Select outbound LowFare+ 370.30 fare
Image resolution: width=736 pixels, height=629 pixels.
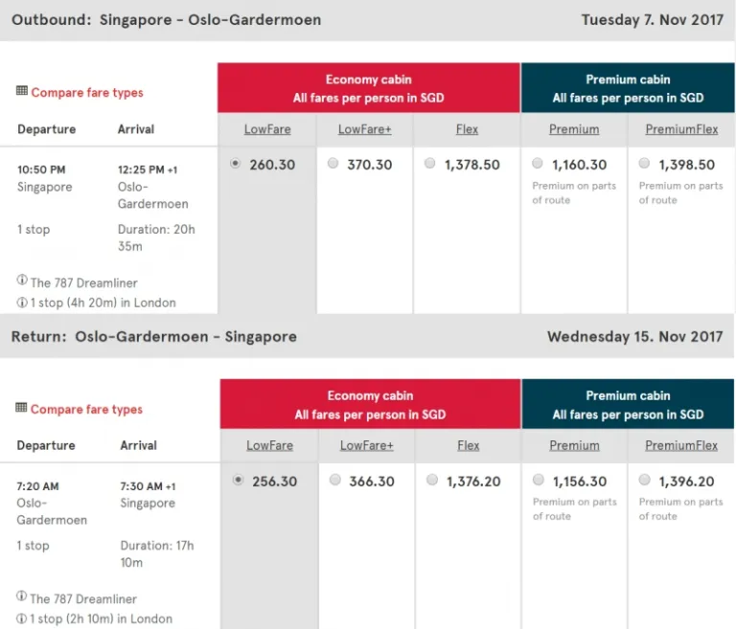333,165
